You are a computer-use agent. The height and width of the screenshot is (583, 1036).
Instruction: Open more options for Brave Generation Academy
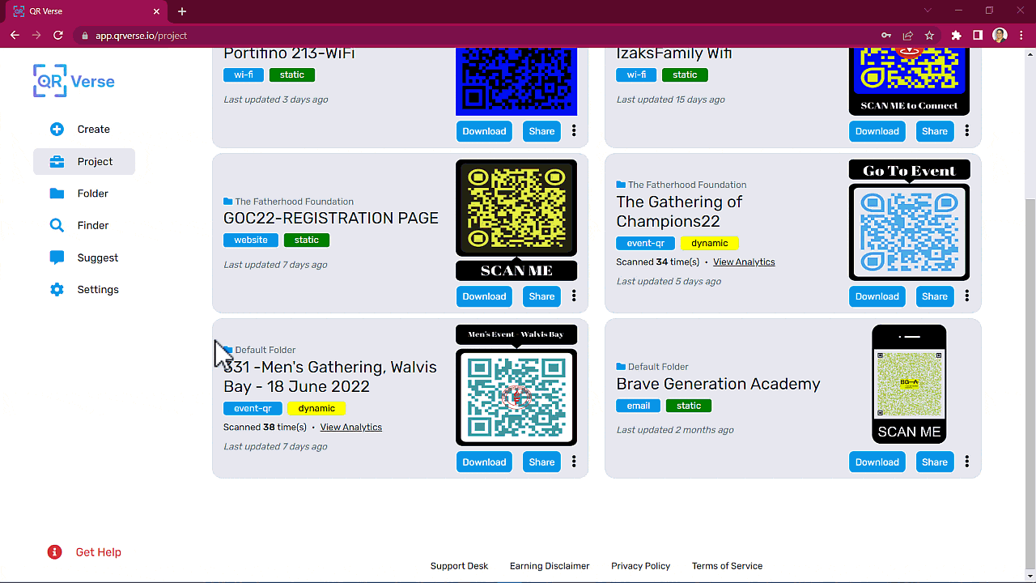966,462
